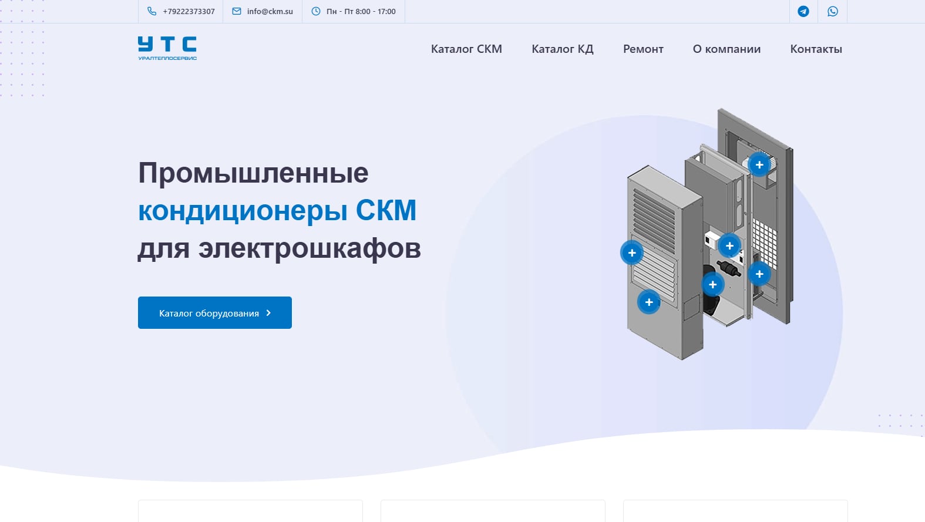This screenshot has height=522, width=925.
Task: Go to the Ремонт page
Action: (x=643, y=49)
